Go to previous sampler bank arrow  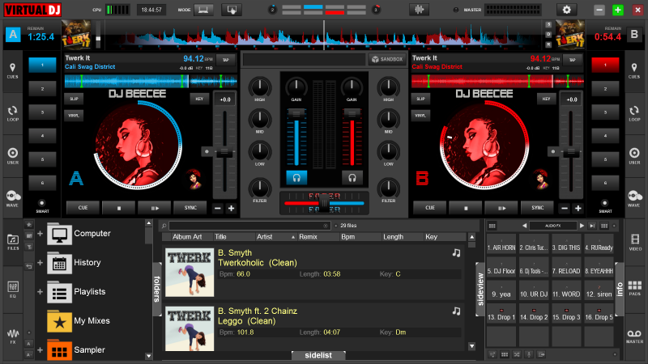point(524,226)
